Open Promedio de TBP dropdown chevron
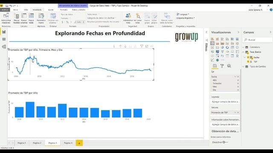Screen dimensions: 273x153 [235, 113]
